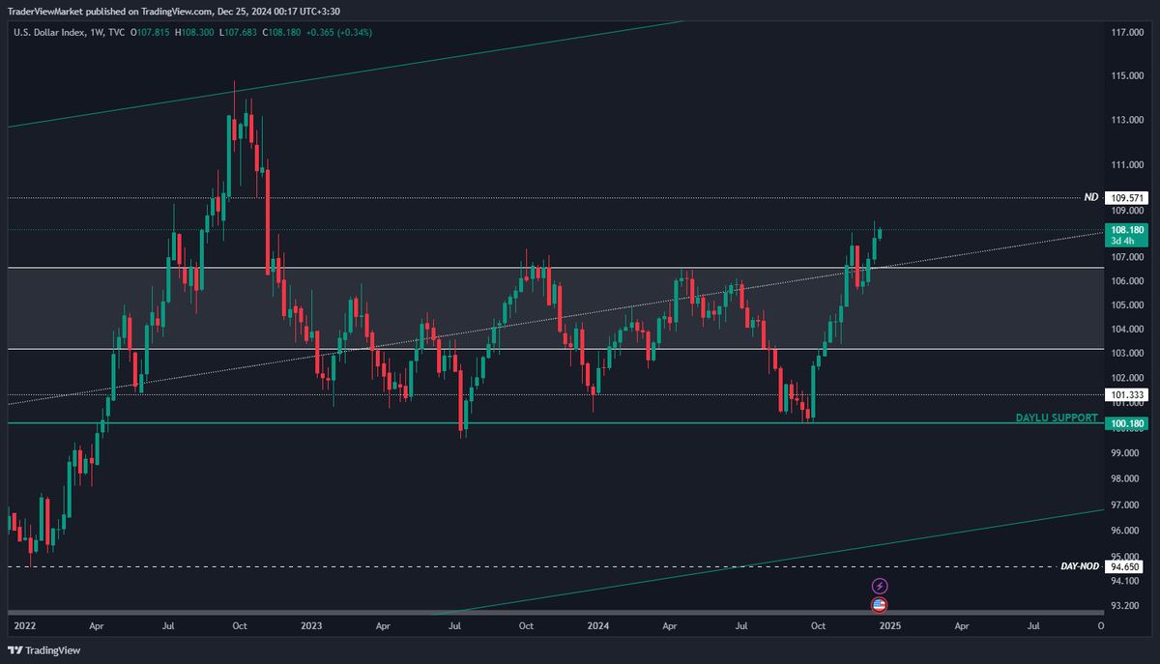Click the 2024 label on time axis
Viewport: 1160px width, 664px height.
coord(600,625)
